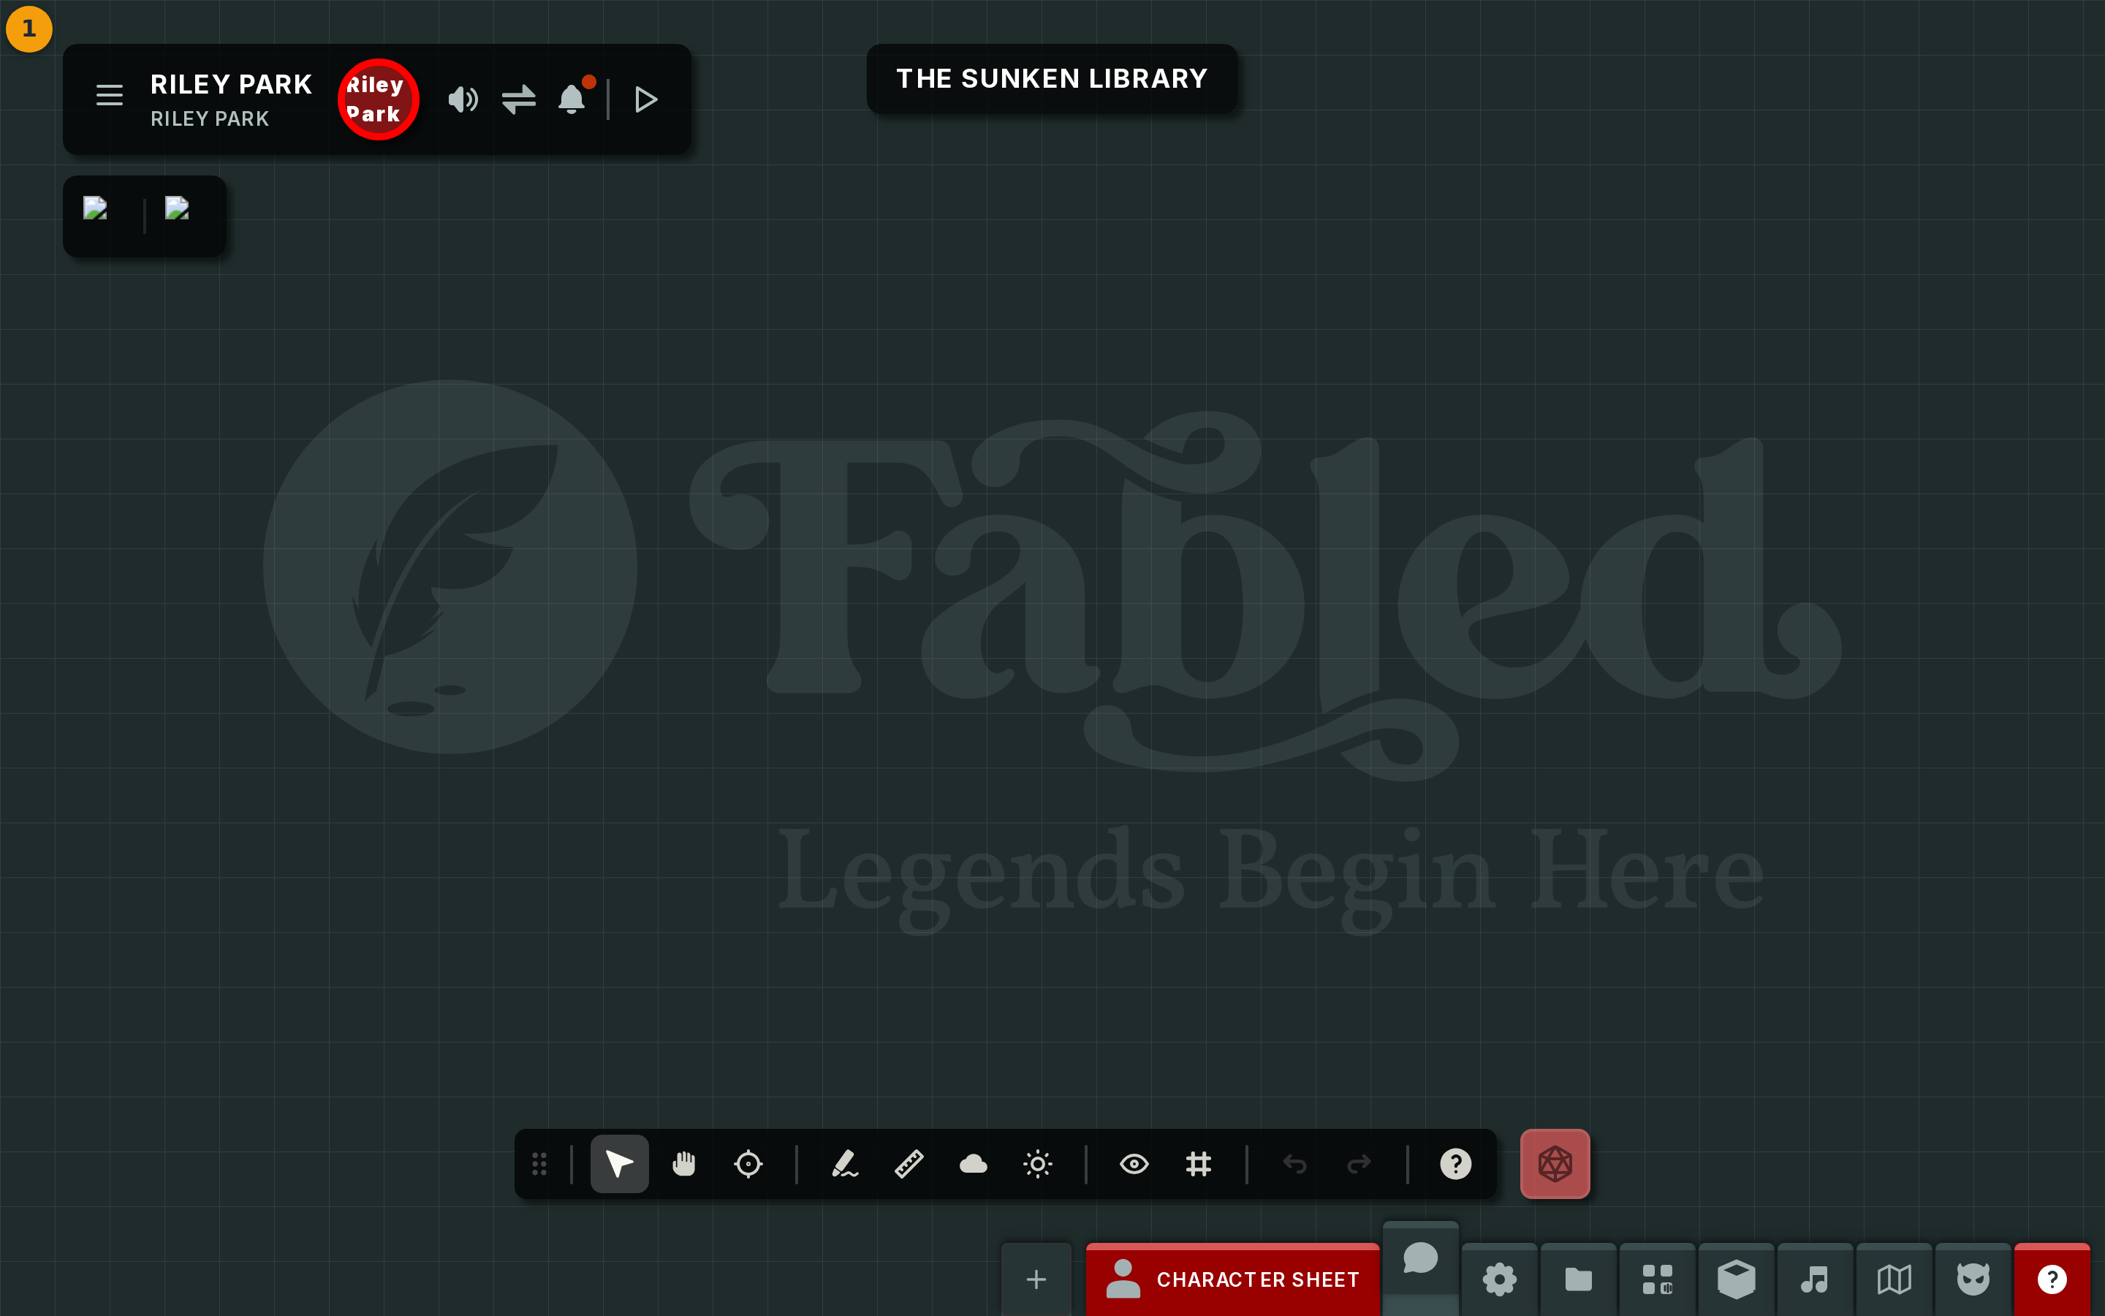Toggle the grid hash tool
The image size is (2105, 1316).
(x=1199, y=1164)
